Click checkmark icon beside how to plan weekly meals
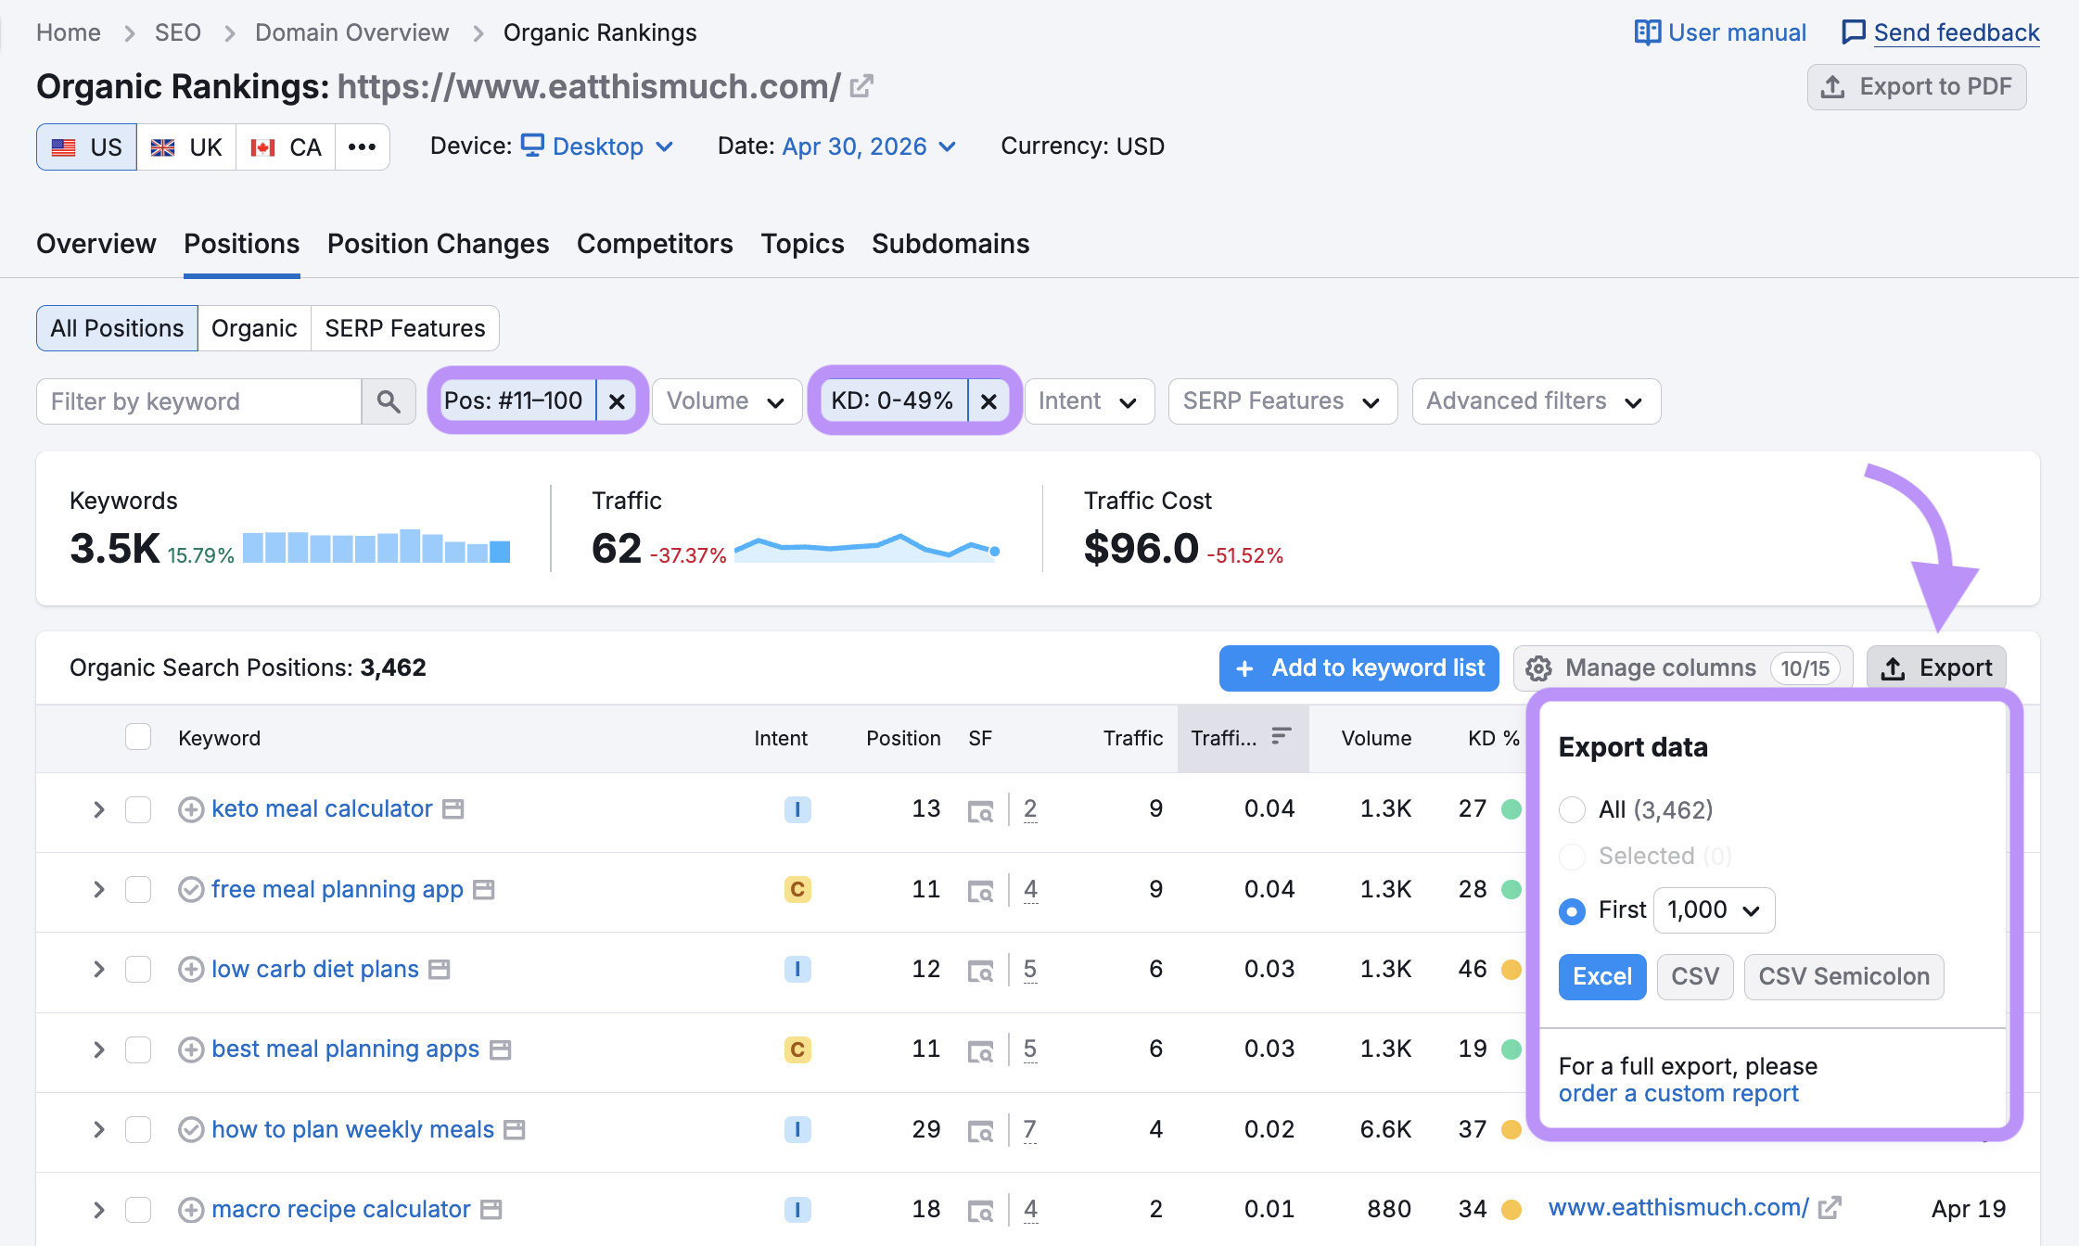This screenshot has height=1246, width=2079. (191, 1130)
